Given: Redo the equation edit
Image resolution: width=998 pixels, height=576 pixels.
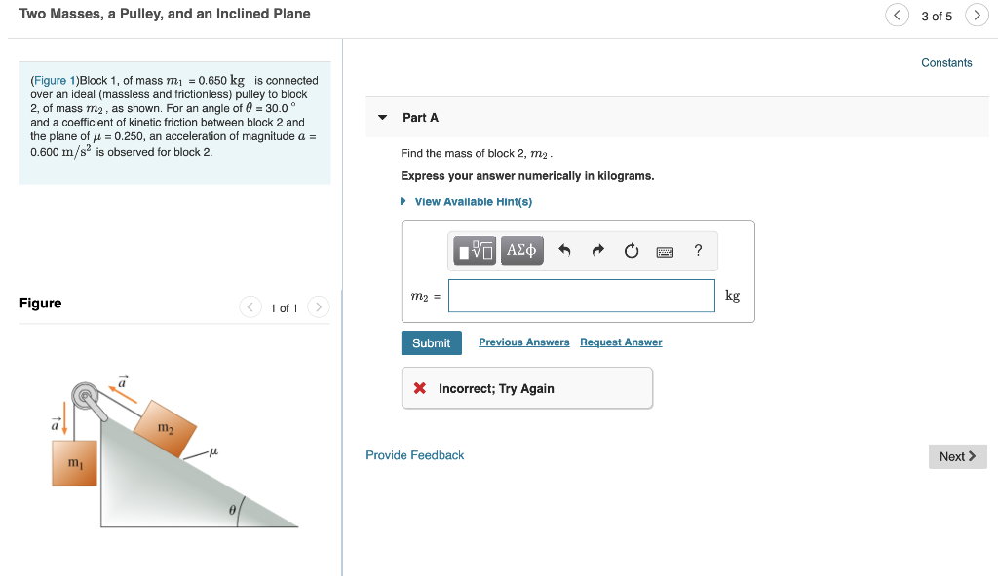Looking at the screenshot, I should (596, 250).
